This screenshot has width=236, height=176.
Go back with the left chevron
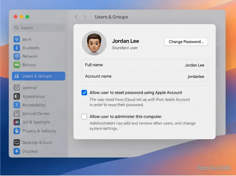(x=76, y=17)
